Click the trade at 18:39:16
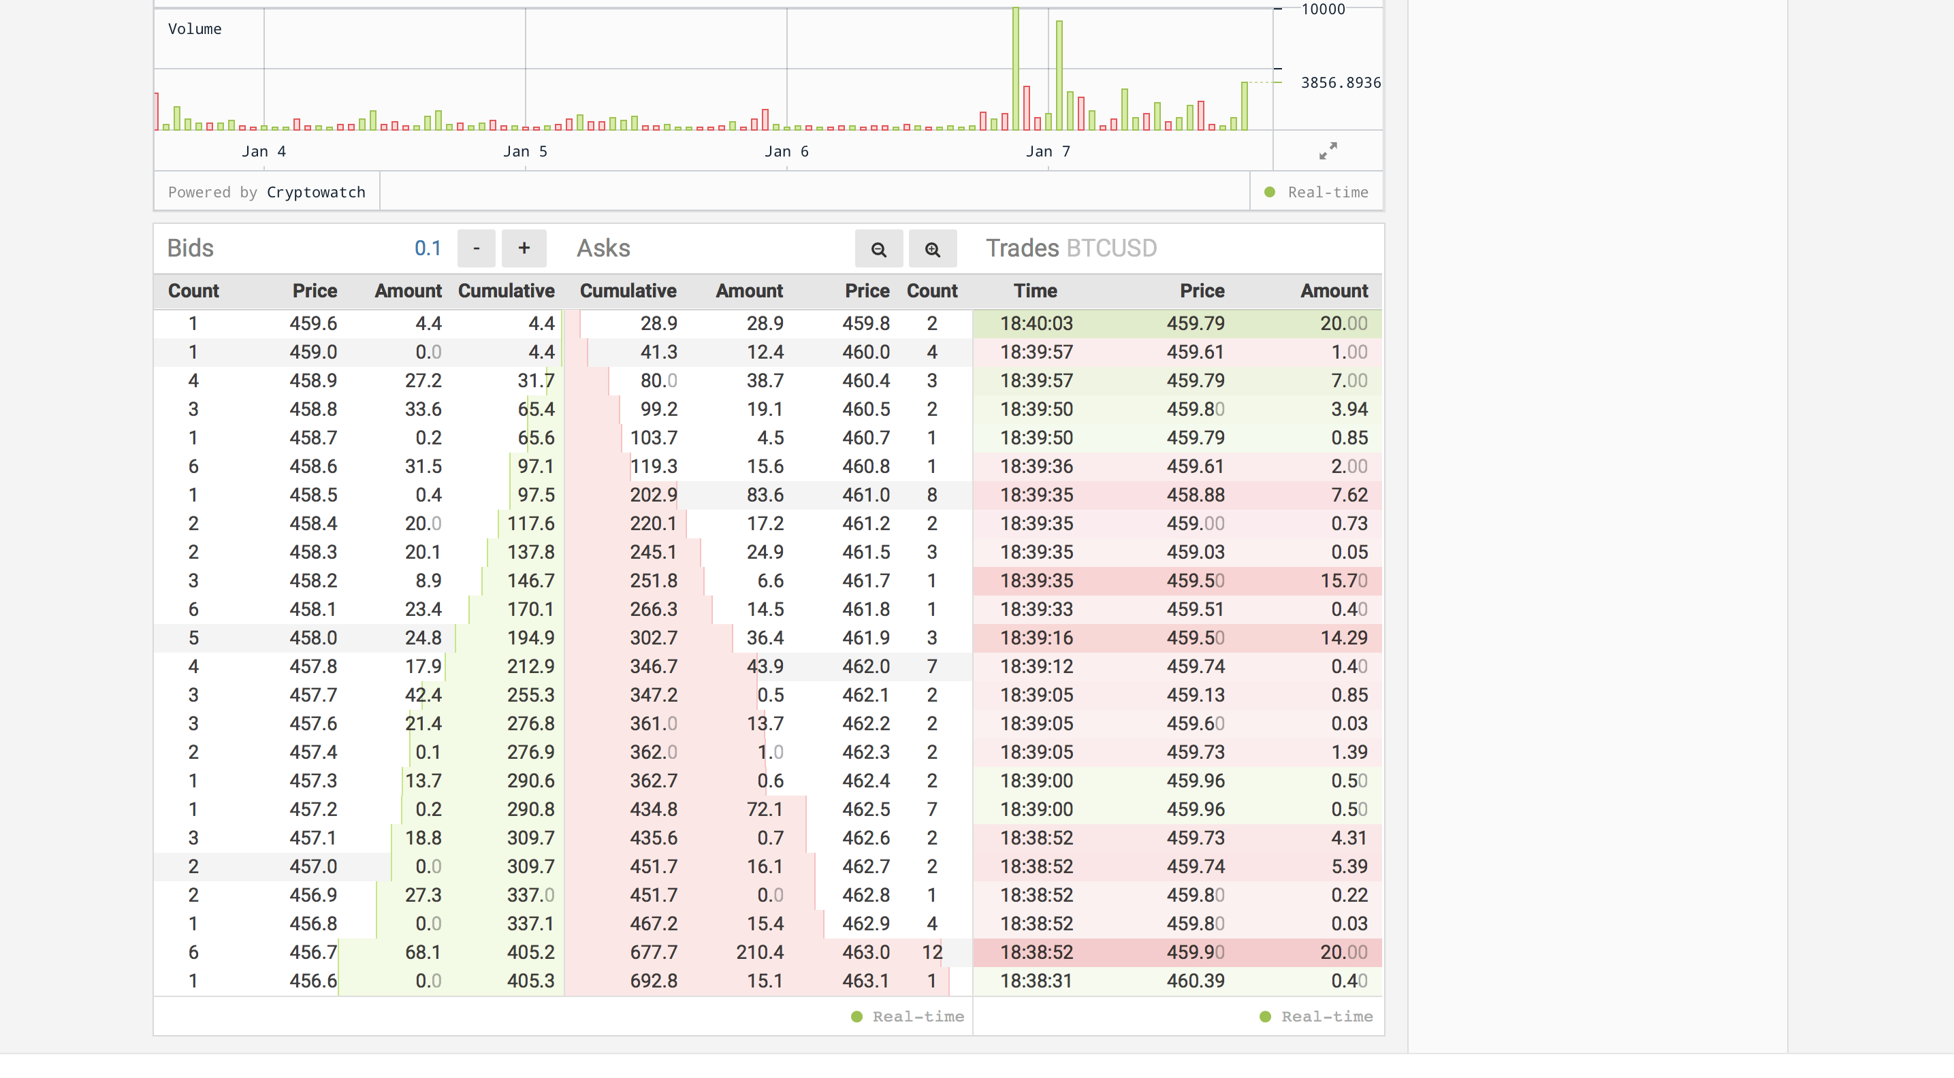 pos(1177,638)
